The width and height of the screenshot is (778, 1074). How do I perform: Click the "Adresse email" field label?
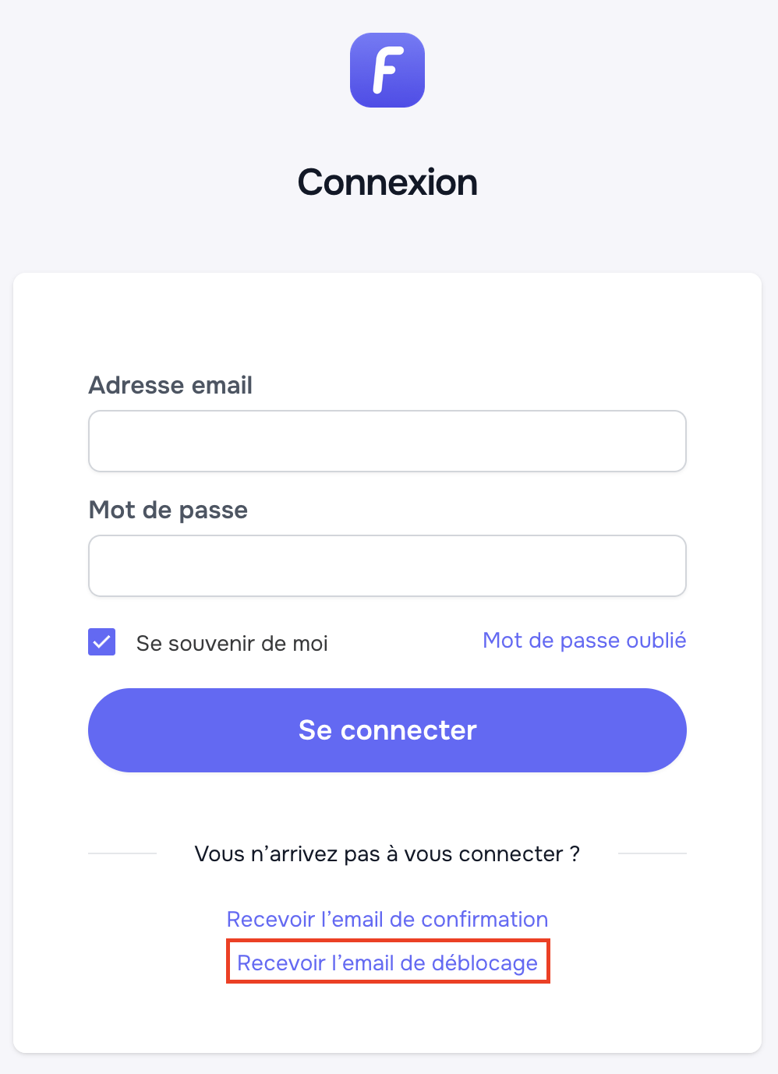point(171,385)
